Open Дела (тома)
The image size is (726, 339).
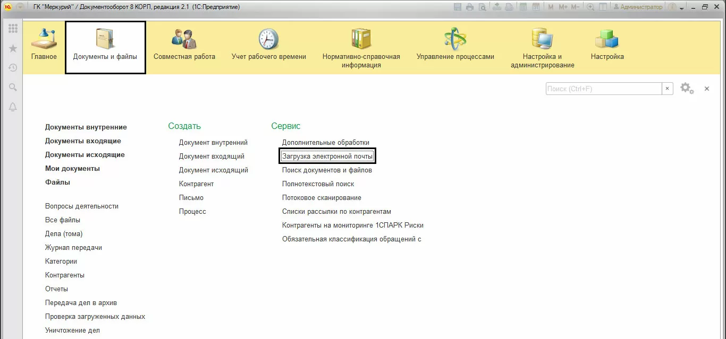64,234
